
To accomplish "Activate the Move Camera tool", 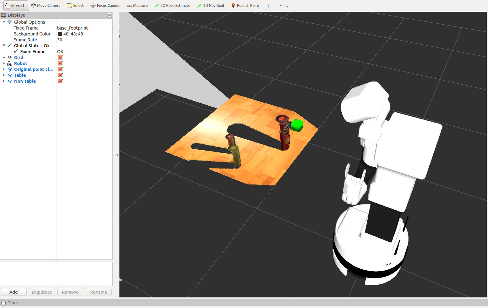I will (46, 6).
